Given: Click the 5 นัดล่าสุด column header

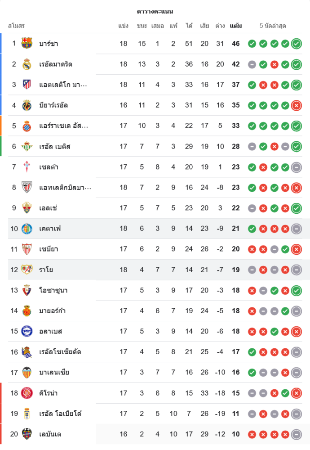Looking at the screenshot, I should tap(273, 26).
